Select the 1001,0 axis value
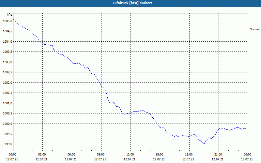261x163 pixels. point(8,103)
